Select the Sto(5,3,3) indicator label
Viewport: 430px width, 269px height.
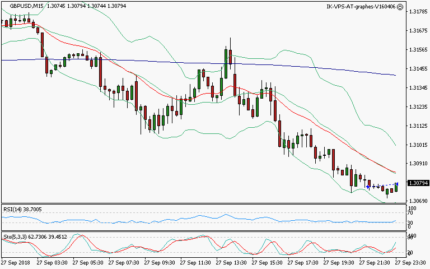pos(16,236)
